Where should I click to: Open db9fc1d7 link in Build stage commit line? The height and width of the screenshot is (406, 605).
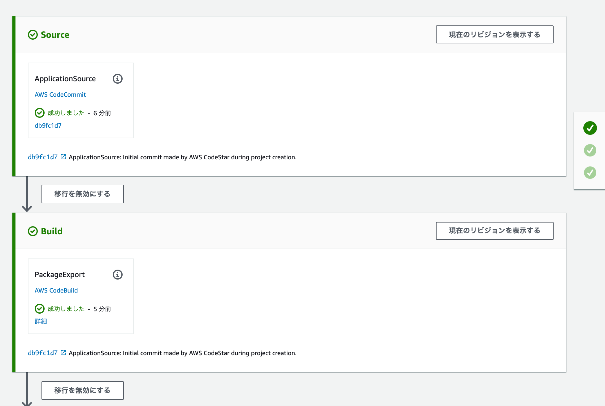click(x=43, y=353)
